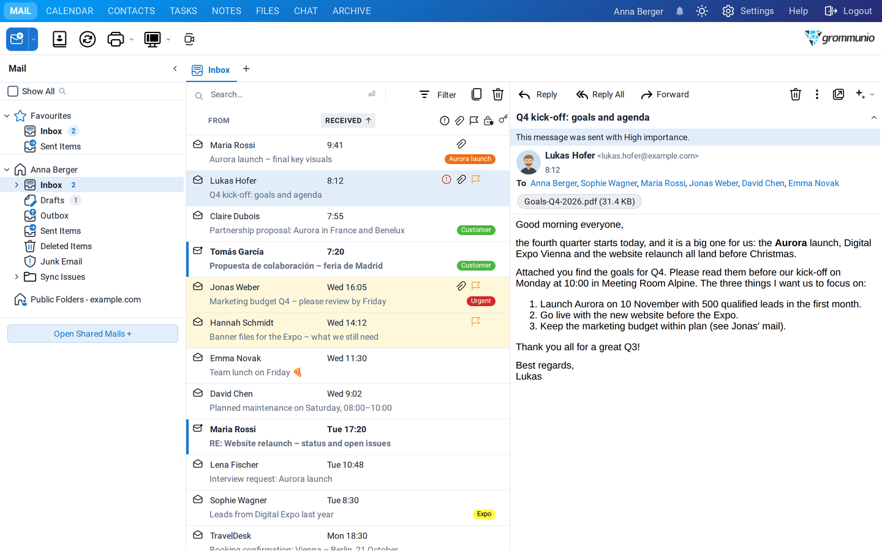
Task: Open the address book icon
Action: click(x=59, y=39)
